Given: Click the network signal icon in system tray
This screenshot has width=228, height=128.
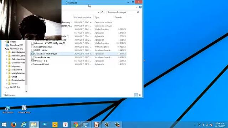Looking at the screenshot, I should coord(207,125).
